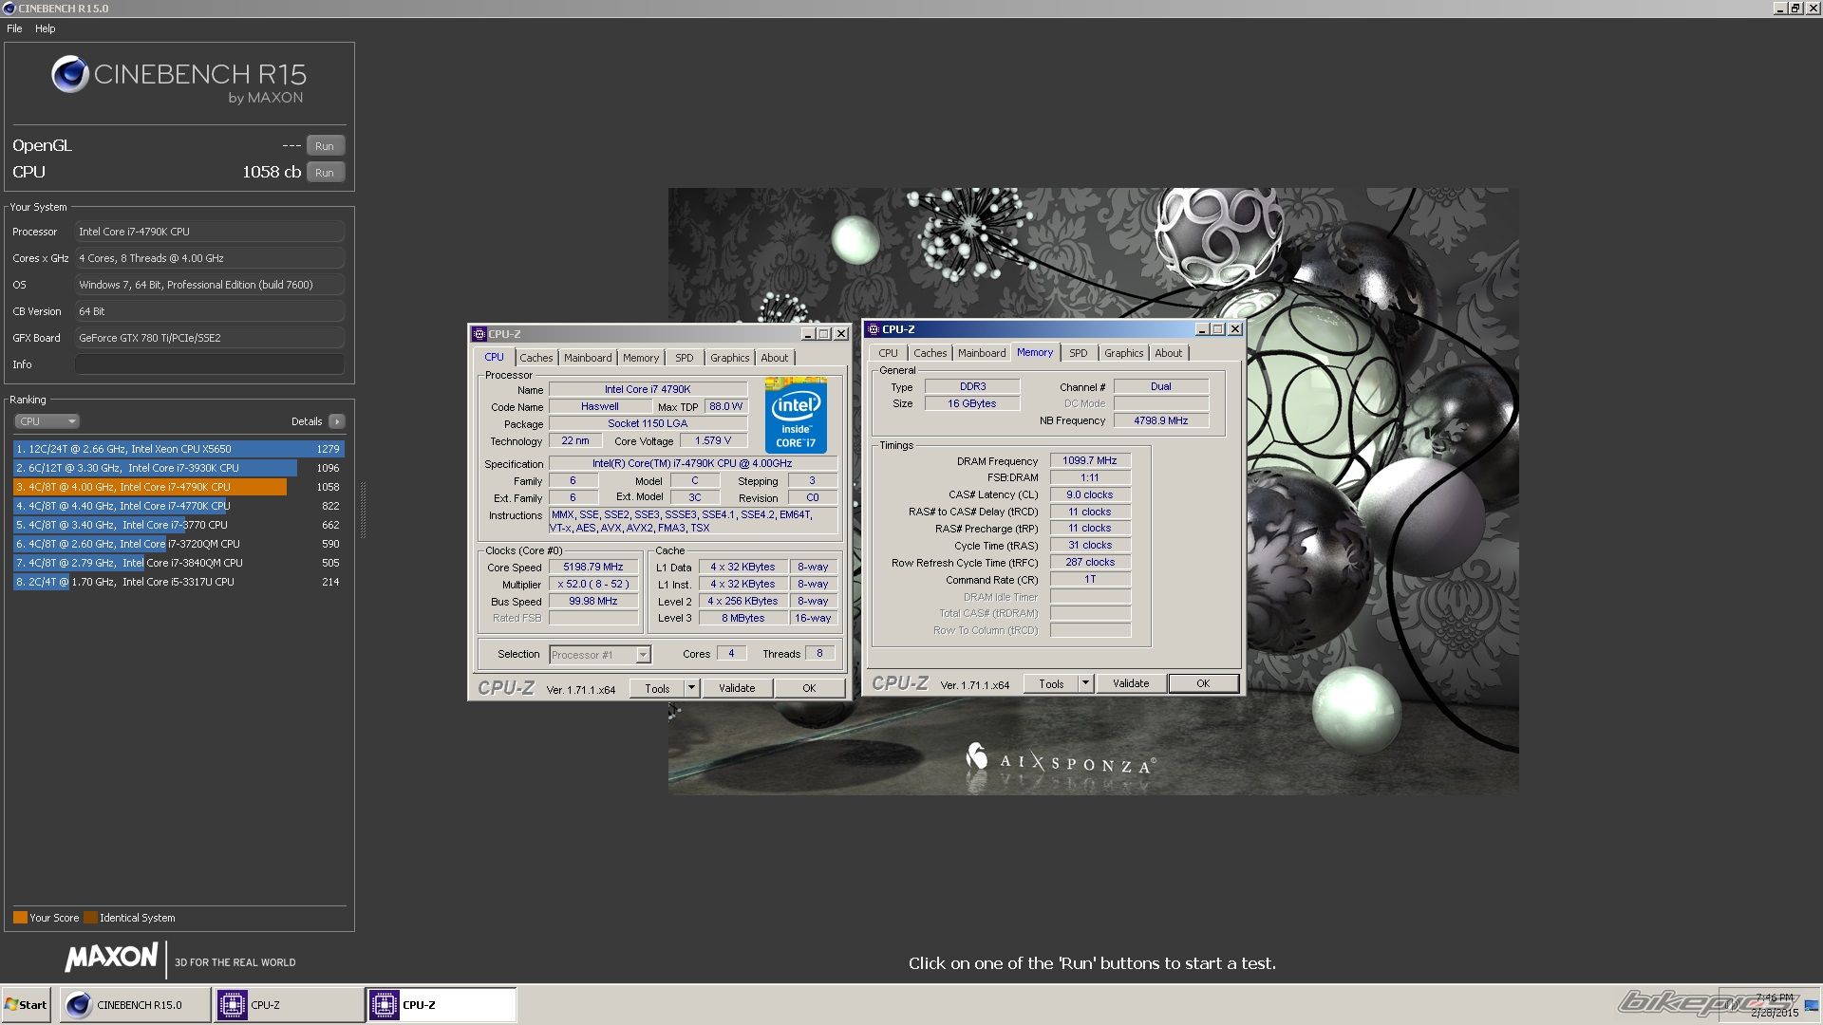Click Core Speed value 5198.79 MHz
This screenshot has height=1025, width=1823.
pyautogui.click(x=593, y=568)
